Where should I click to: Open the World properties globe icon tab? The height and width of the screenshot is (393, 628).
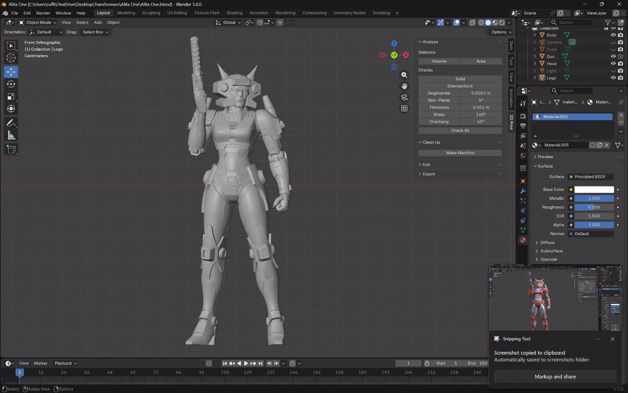pos(522,156)
